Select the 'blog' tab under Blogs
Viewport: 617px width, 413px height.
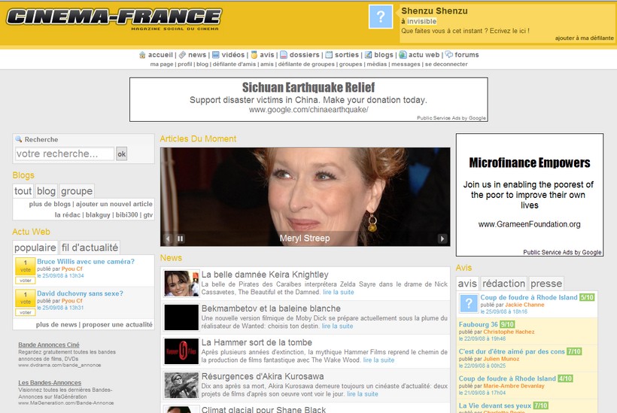click(x=46, y=191)
